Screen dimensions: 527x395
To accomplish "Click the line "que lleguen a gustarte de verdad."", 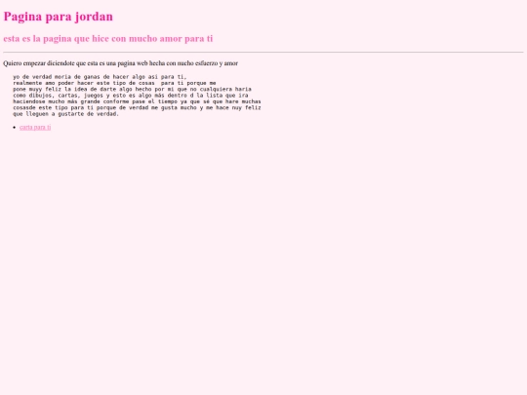I will [66, 114].
